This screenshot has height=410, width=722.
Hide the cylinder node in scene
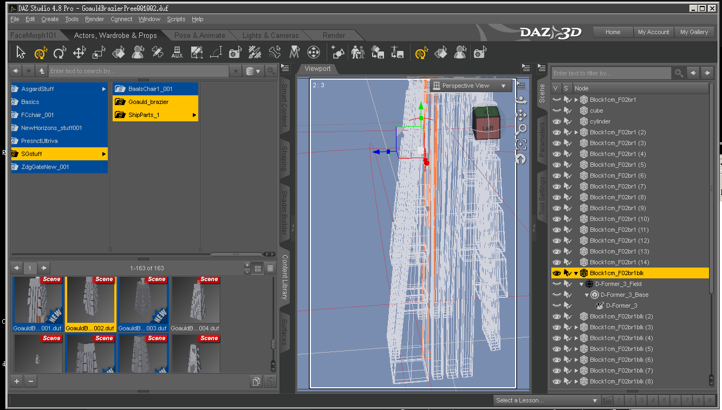coord(556,121)
